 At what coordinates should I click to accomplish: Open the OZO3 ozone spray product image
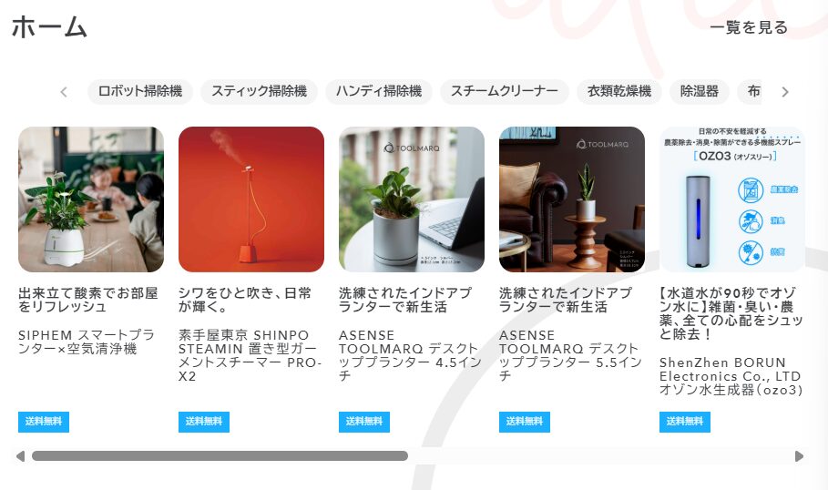(731, 199)
